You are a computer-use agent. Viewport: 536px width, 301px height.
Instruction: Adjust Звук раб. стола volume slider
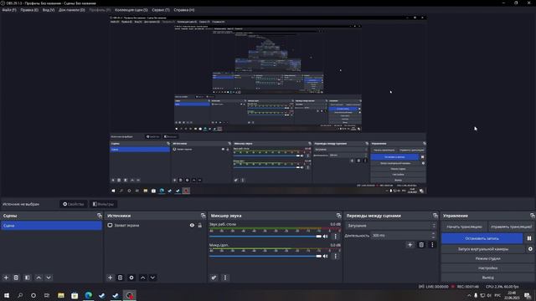pyautogui.click(x=265, y=236)
